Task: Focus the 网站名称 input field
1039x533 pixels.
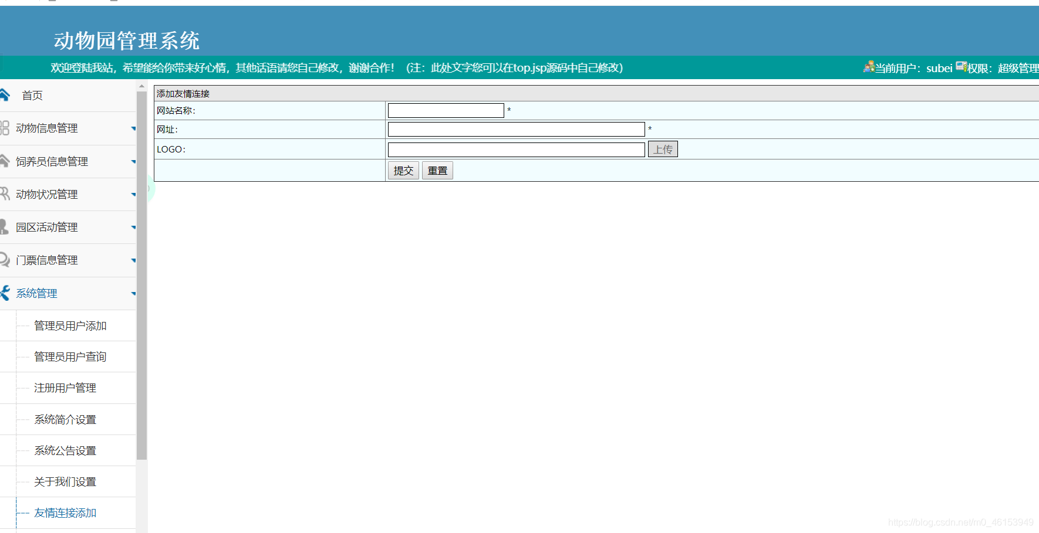Action: coord(446,110)
